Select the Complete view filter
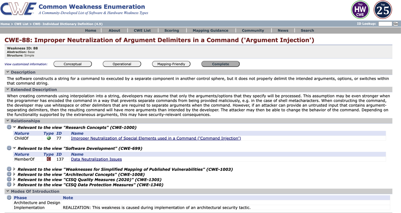 [x=220, y=64]
